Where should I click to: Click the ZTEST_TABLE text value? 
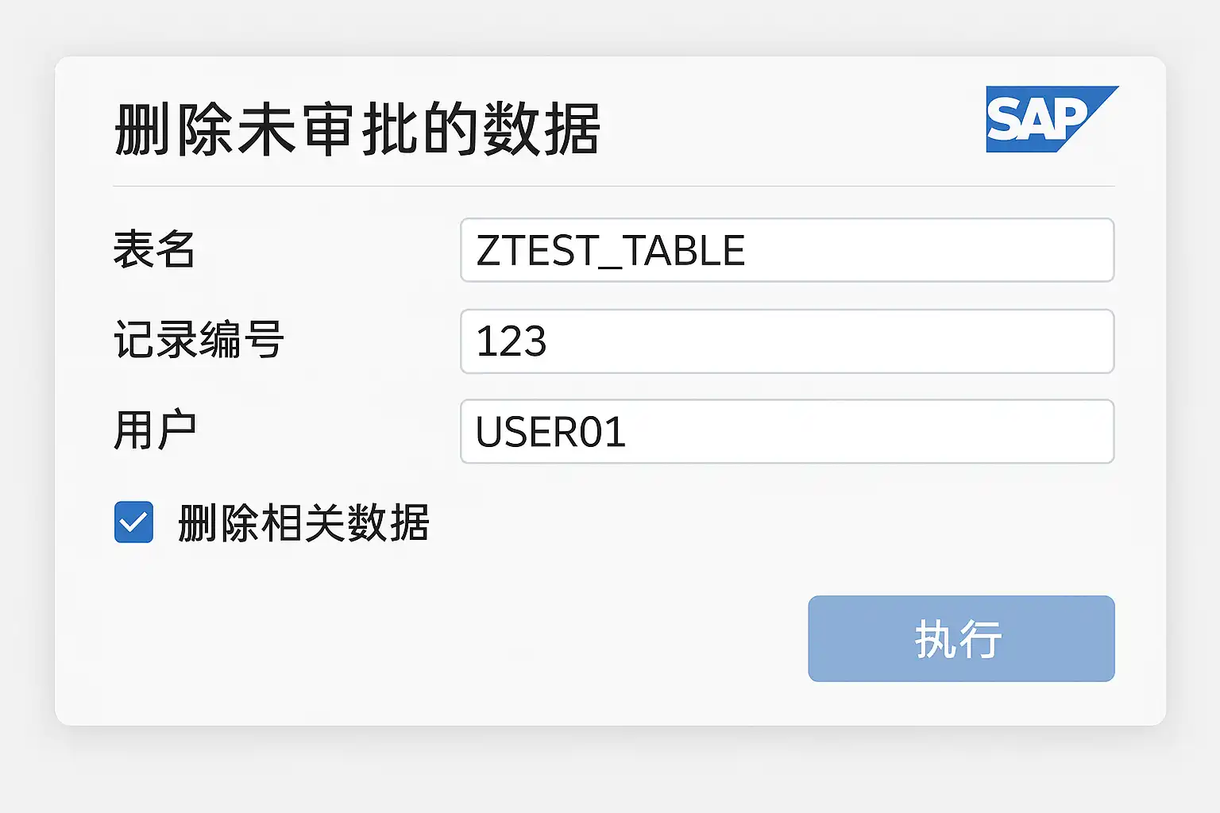click(610, 251)
